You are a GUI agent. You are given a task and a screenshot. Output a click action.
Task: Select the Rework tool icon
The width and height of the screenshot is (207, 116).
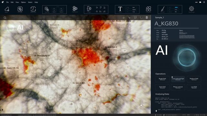pyautogui.click(x=33, y=9)
